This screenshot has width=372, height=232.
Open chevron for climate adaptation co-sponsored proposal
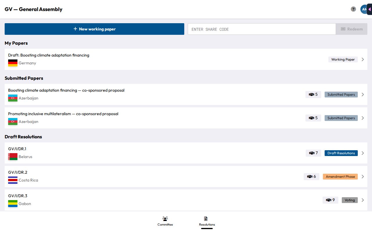[x=363, y=95]
